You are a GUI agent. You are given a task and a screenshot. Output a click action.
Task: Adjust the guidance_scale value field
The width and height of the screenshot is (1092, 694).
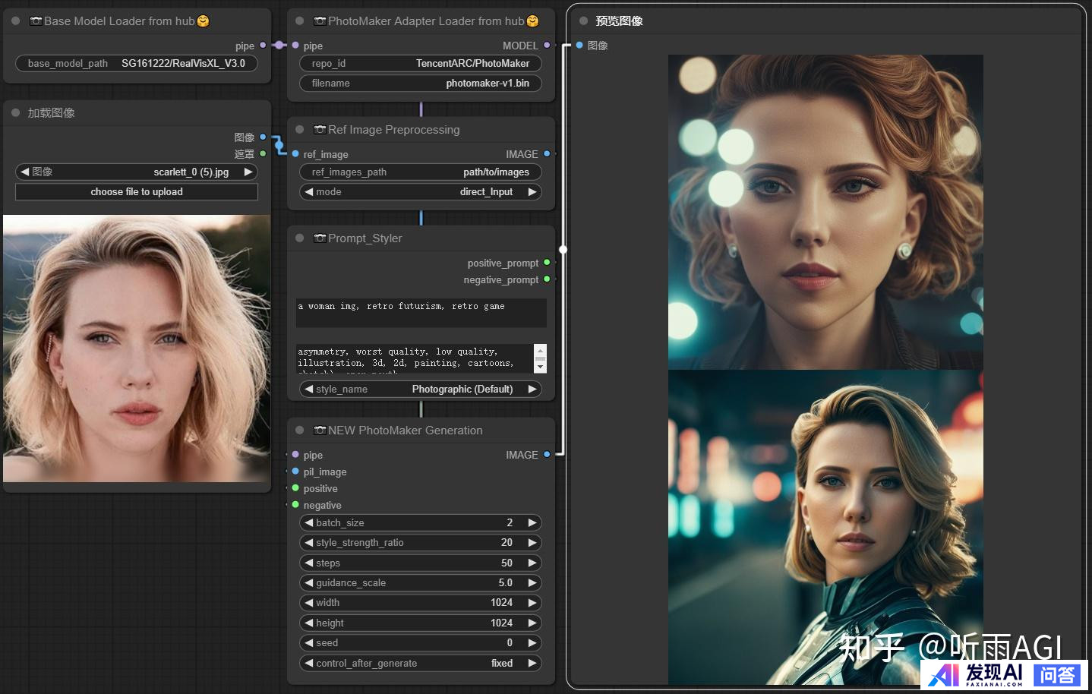tap(421, 583)
